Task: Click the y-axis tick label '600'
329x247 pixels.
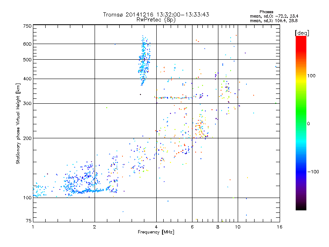Action: click(x=27, y=44)
